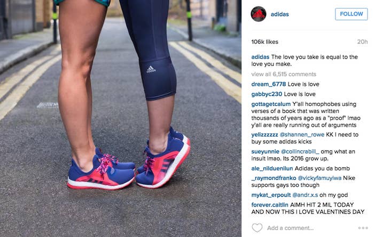374x237 pixels.
Task: Like the post with heart icon
Action: click(x=257, y=228)
